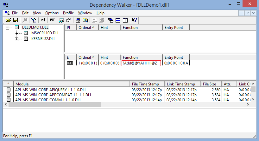Click the Module column header

71,84
